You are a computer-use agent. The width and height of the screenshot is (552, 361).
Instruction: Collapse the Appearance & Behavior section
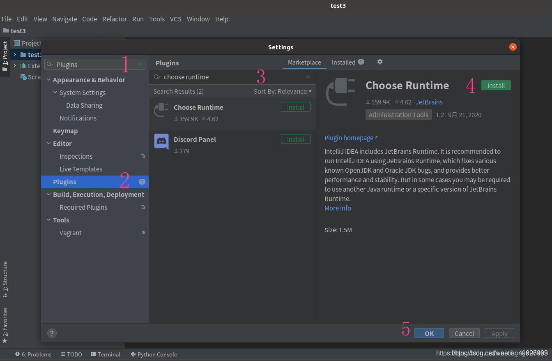[x=48, y=80]
